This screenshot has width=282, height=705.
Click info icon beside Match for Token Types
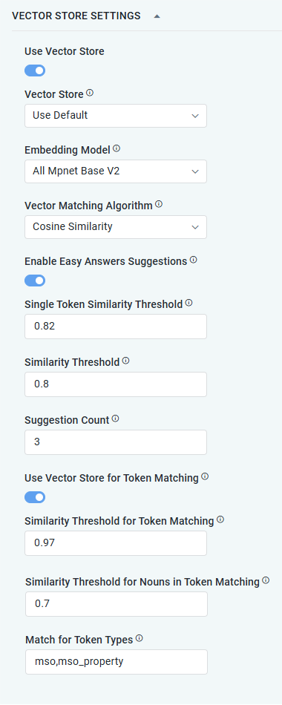tap(140, 638)
